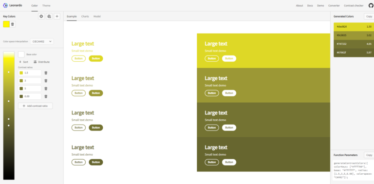The height and width of the screenshot is (184, 374).
Task: Delete the 1.5 contrast ratio row
Action: click(46, 73)
